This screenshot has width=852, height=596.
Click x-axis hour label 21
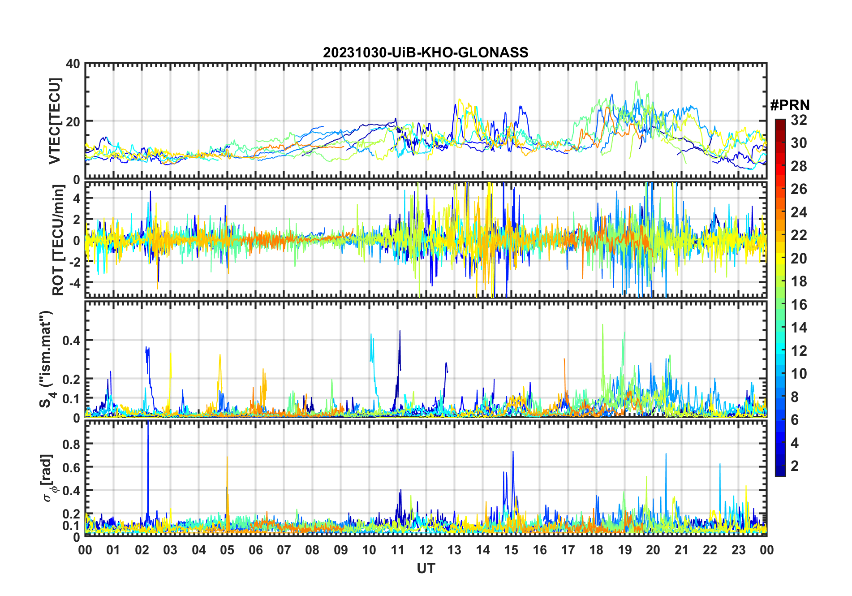tap(681, 550)
